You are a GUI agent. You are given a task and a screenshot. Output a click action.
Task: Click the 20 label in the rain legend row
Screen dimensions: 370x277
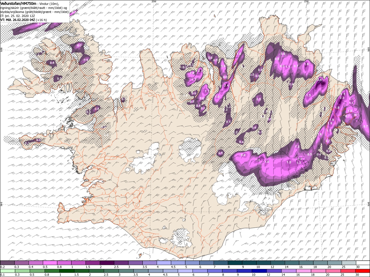click(328, 275)
